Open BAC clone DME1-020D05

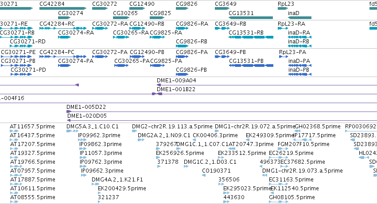87,116
